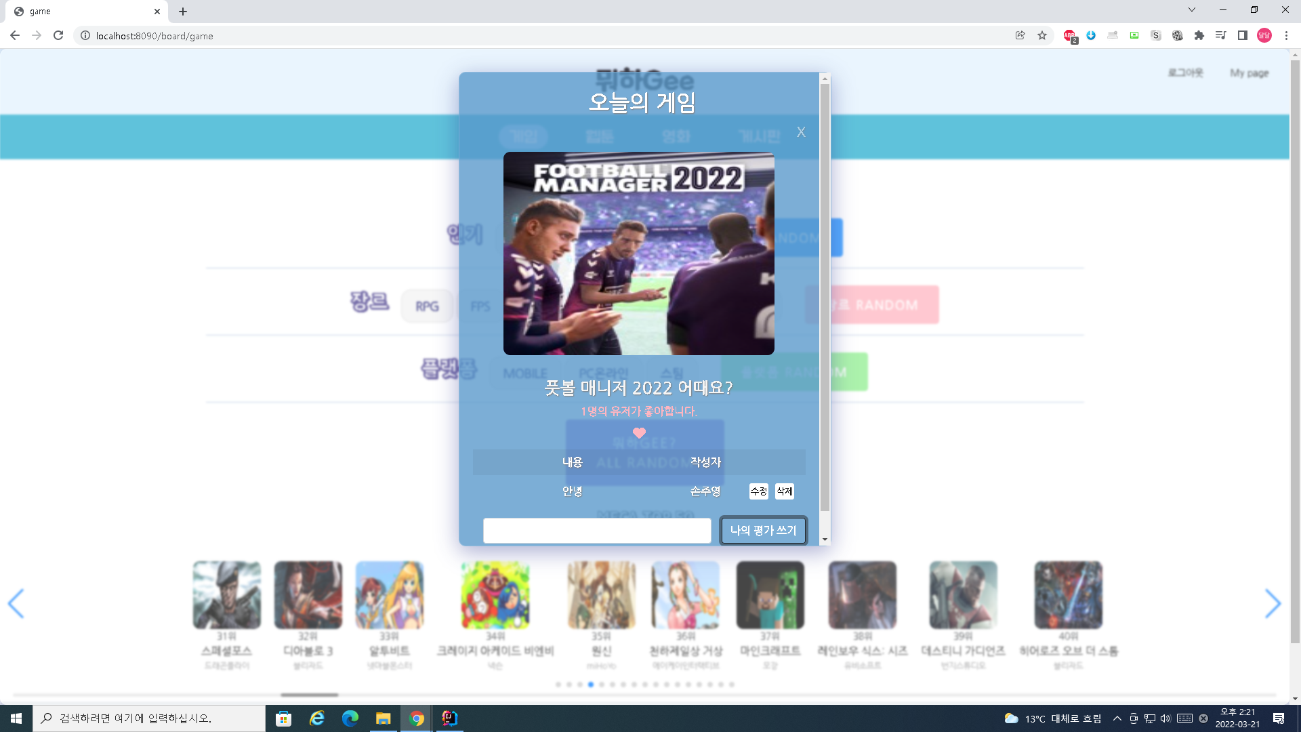Open My page link
The height and width of the screenshot is (732, 1301).
click(1249, 73)
